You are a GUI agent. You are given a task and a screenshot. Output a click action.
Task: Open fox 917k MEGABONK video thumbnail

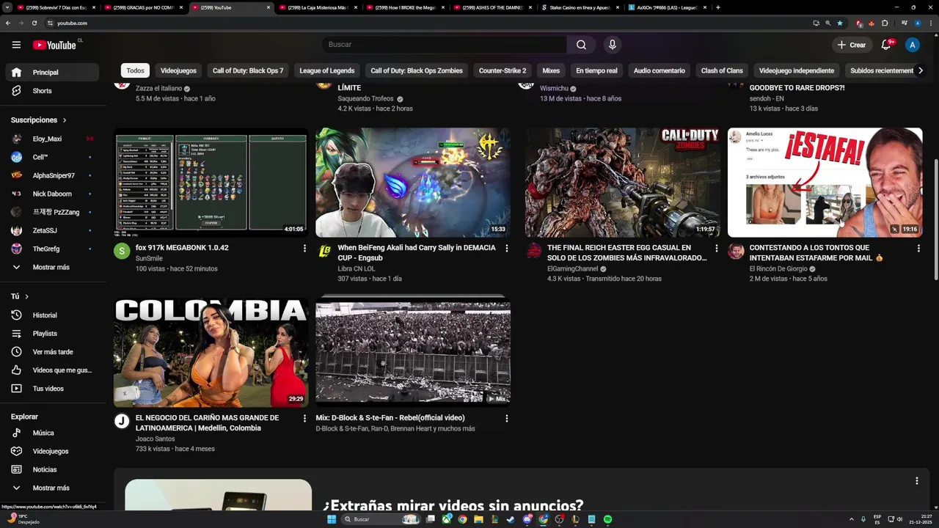click(x=211, y=183)
